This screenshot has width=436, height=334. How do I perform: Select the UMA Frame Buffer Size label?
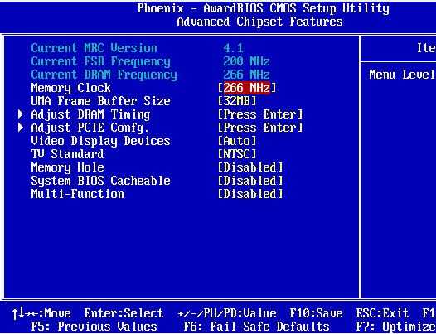point(100,101)
